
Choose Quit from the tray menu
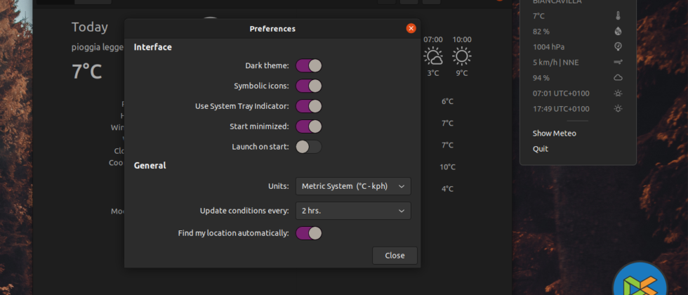(541, 149)
